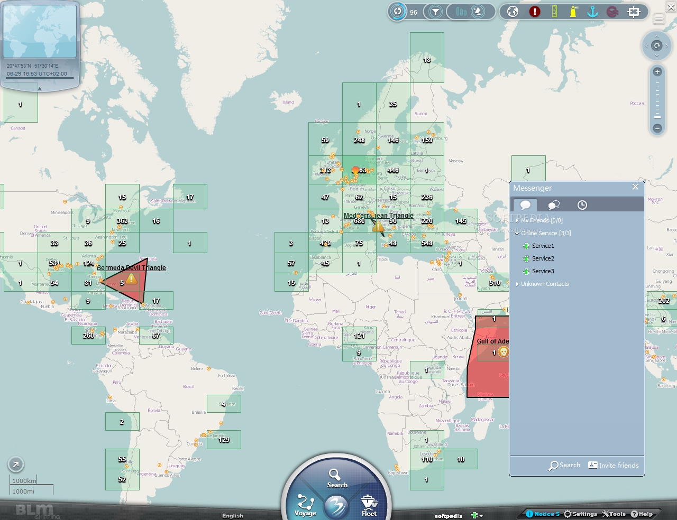Click the Mediterranean Triangle label
The image size is (677, 520).
click(x=379, y=216)
